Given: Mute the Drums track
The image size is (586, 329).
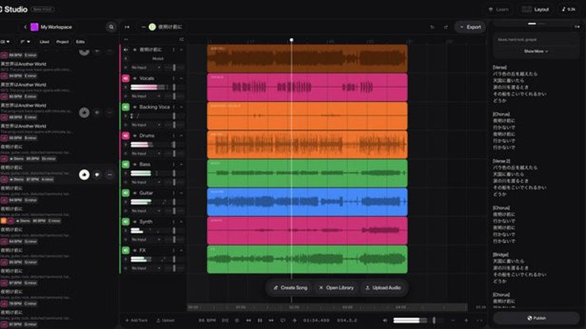Looking at the screenshot, I should [126, 135].
